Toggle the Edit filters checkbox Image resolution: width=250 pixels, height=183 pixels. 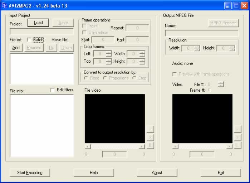(x=53, y=90)
